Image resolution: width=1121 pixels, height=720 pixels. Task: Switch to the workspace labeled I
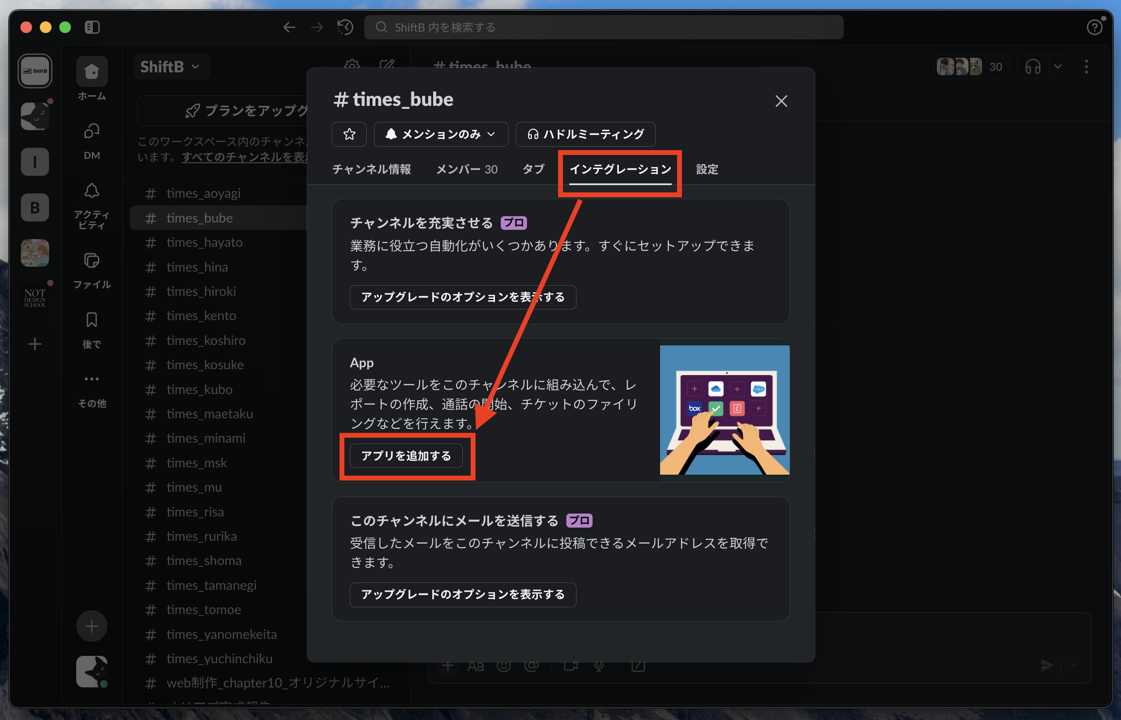[35, 162]
